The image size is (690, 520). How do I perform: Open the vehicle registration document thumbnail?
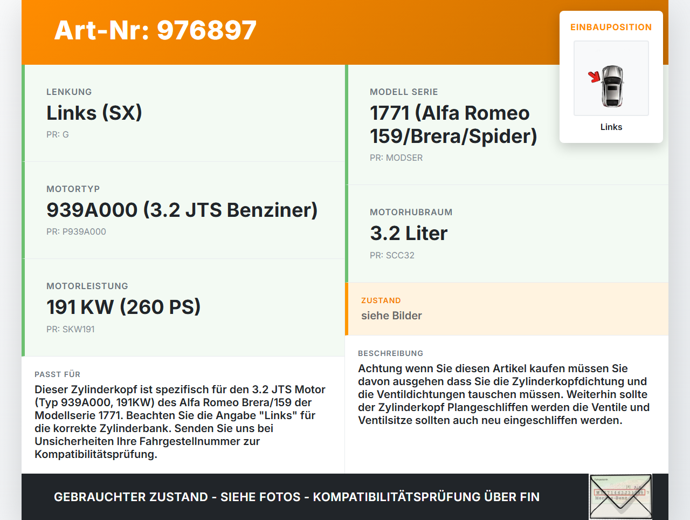(x=619, y=496)
